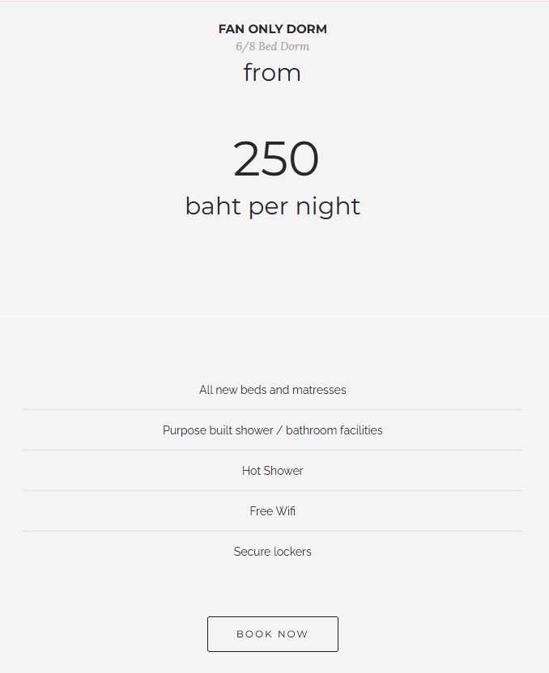Click the FAN ONLY DORM heading

point(273,29)
